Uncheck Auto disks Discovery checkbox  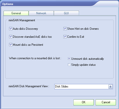[11, 29]
